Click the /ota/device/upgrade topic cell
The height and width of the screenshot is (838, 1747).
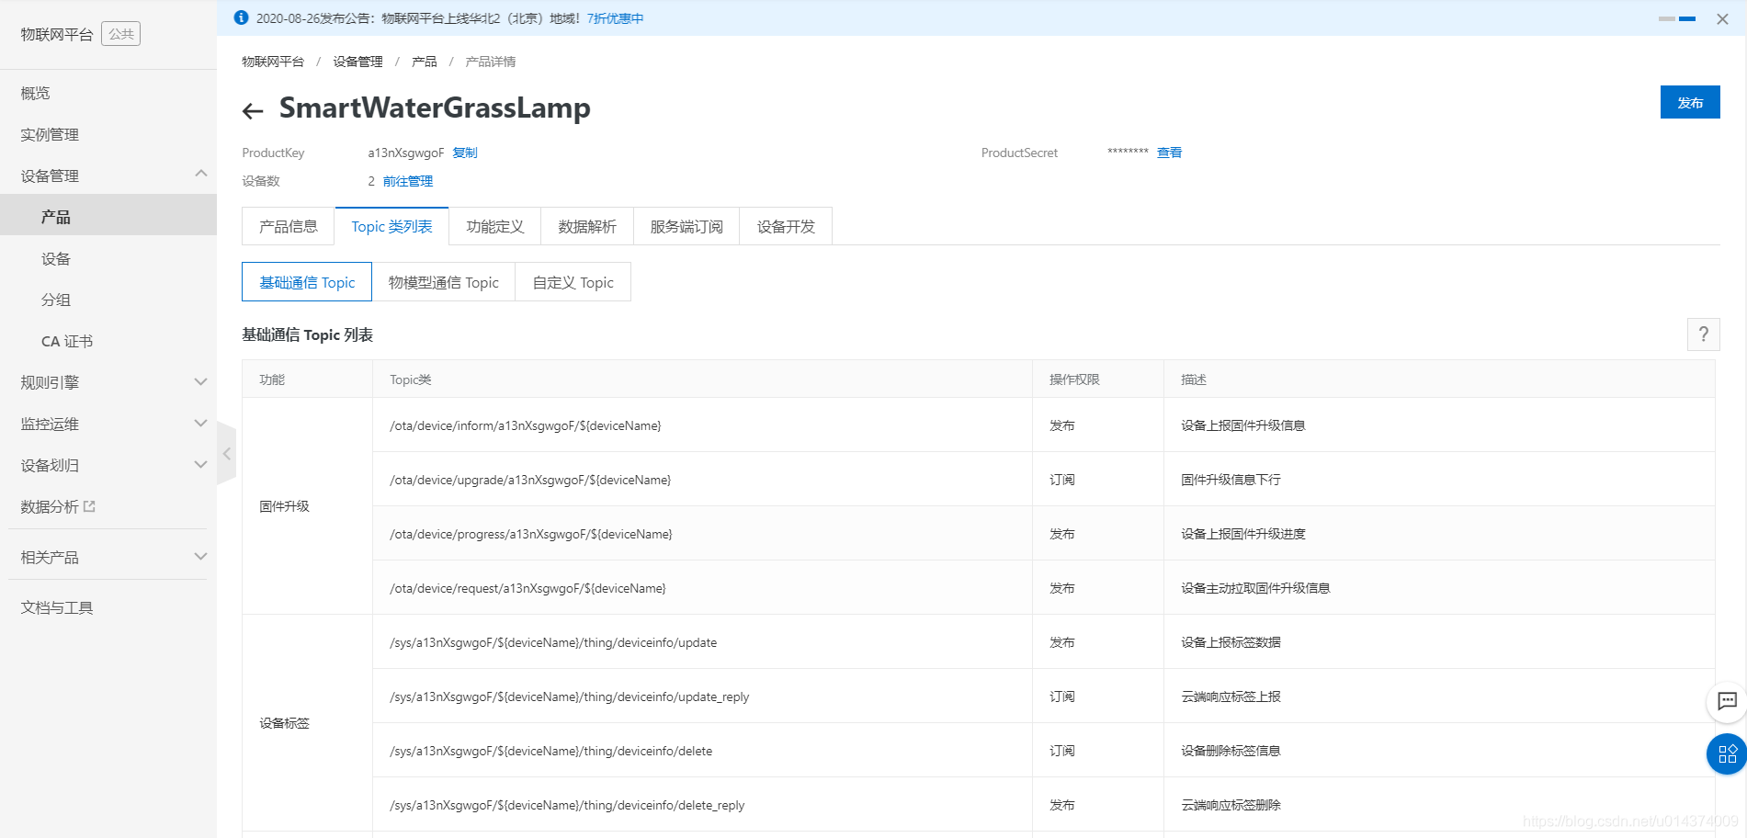(702, 480)
